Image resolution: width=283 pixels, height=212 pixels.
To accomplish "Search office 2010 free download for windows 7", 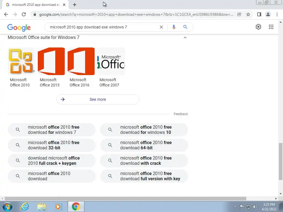I will point(52,130).
